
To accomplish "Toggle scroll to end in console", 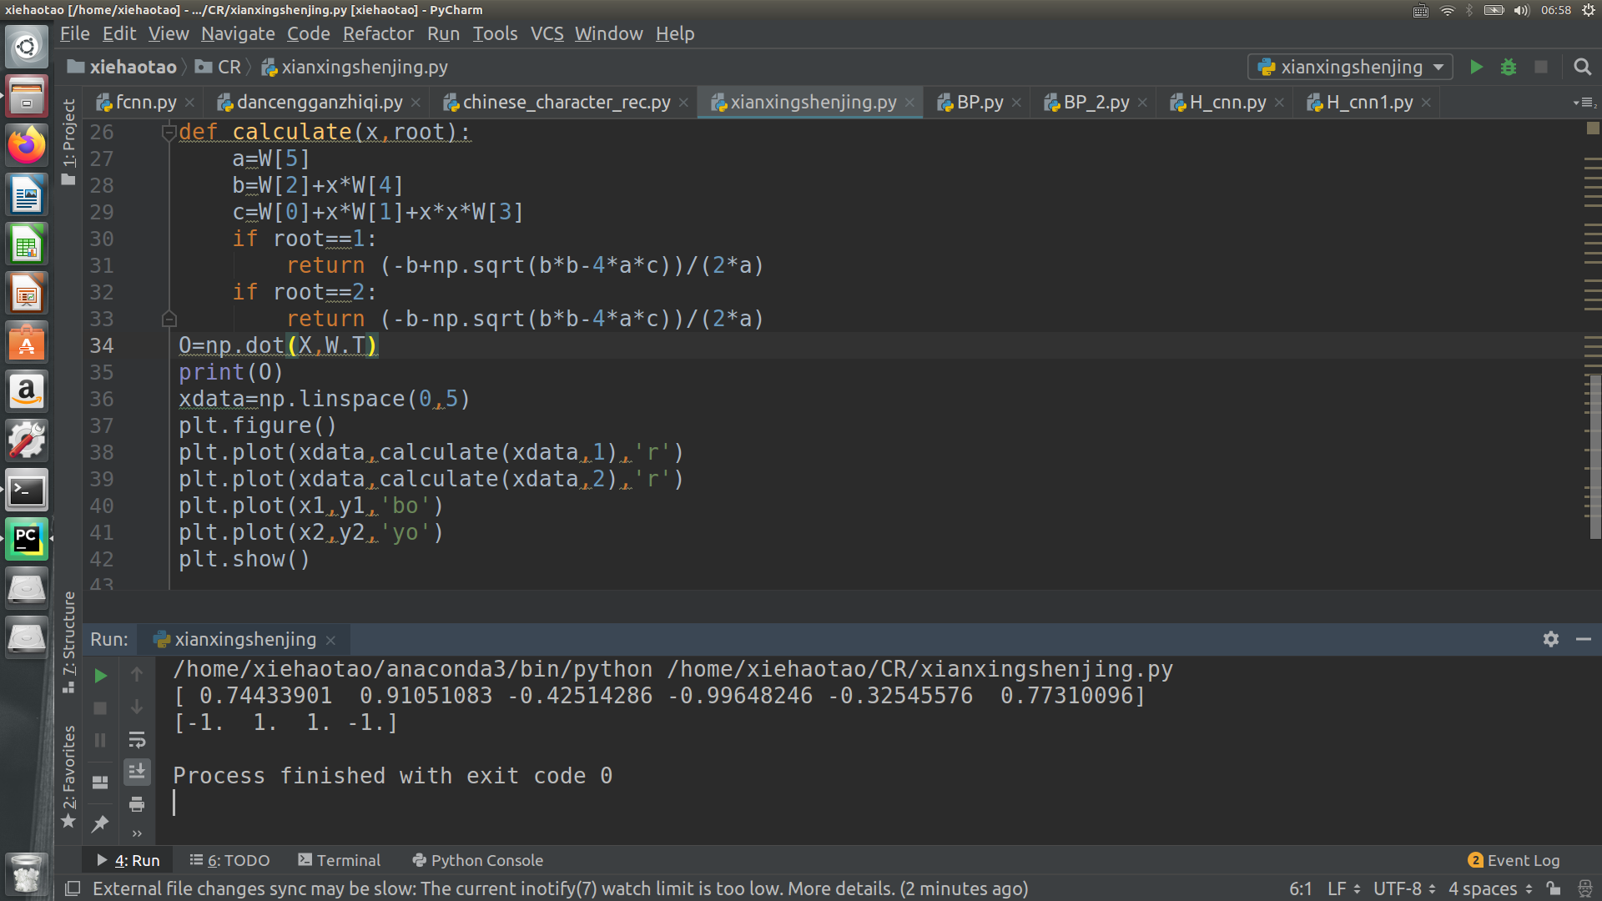I will (137, 772).
